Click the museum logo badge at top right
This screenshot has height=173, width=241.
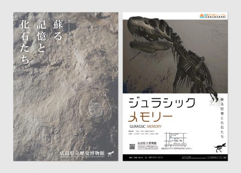click(x=213, y=16)
